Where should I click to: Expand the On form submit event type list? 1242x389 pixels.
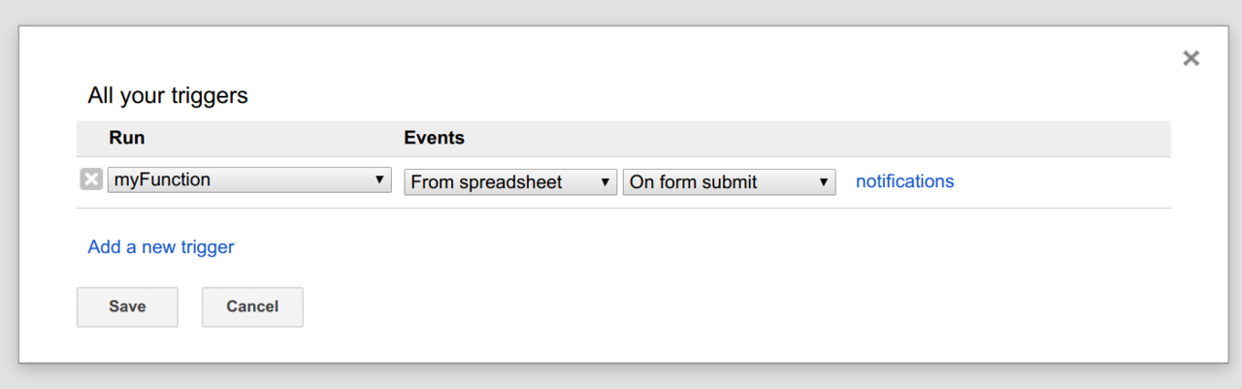pos(729,181)
